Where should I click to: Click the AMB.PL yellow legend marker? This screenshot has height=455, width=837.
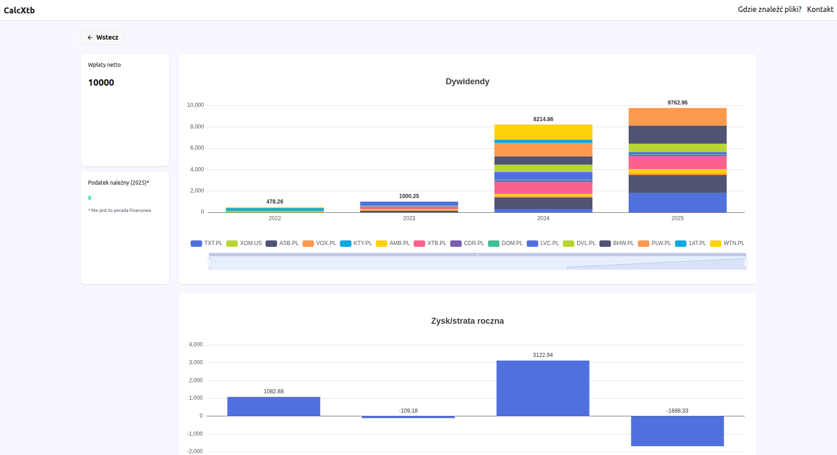(381, 244)
